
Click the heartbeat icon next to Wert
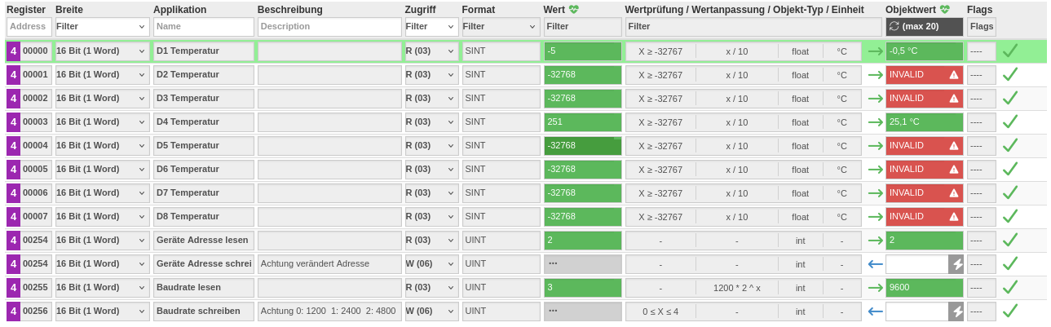[574, 10]
